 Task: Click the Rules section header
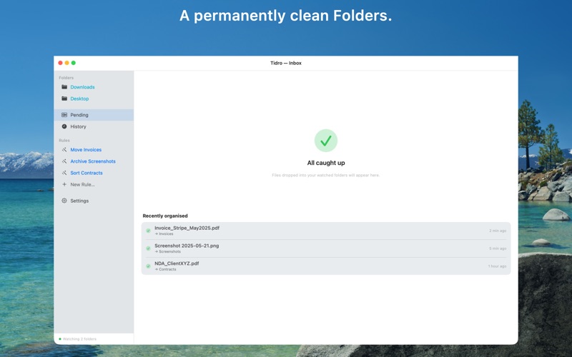pos(64,141)
